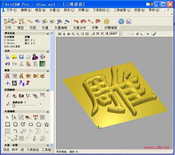
Task: Toggle the 2D view button
Action: (x=59, y=34)
